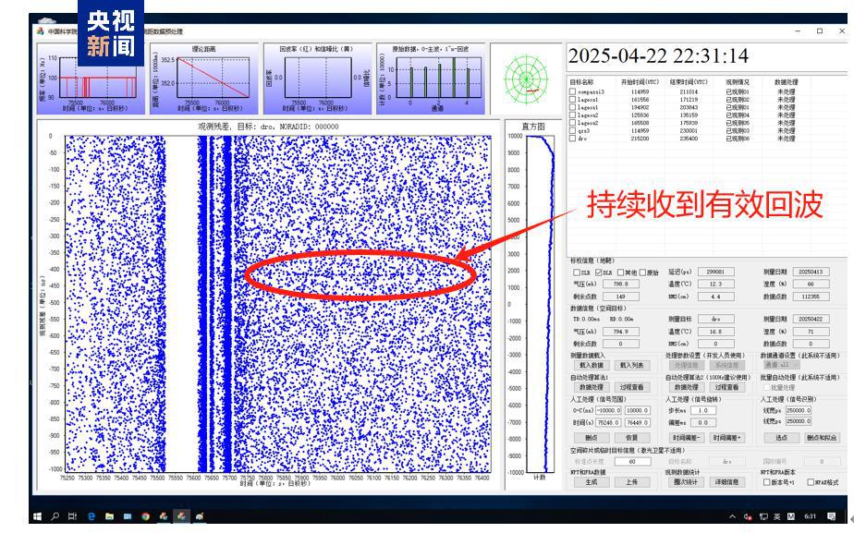Open the Windows Start menu

click(37, 515)
